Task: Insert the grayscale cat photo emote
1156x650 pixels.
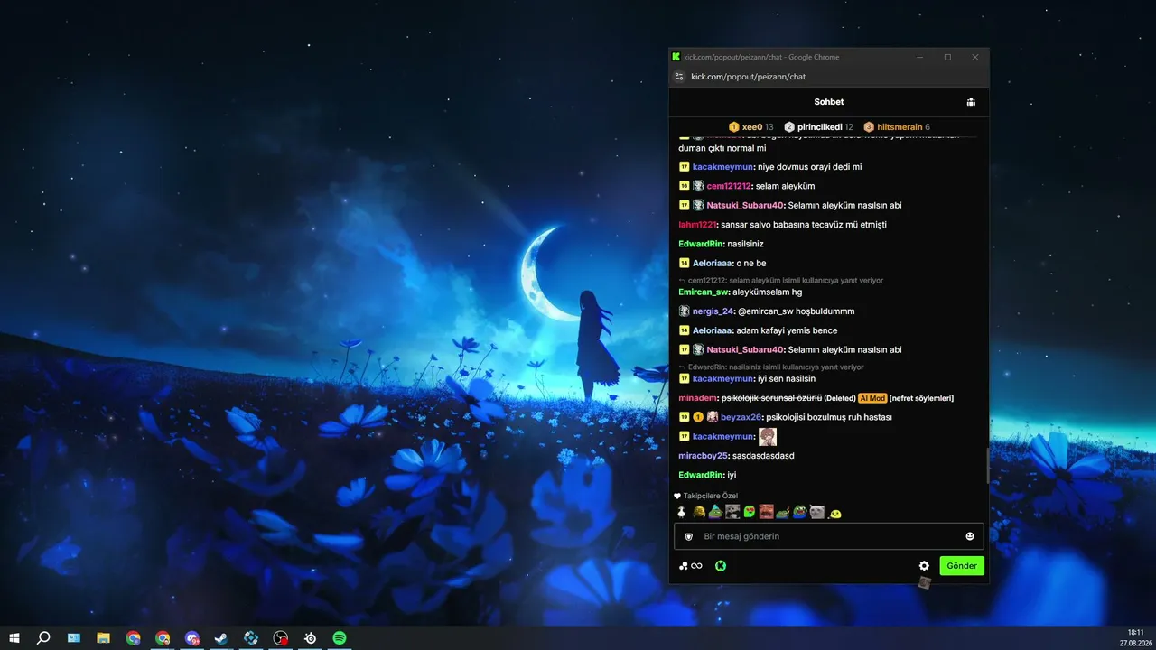Action: [x=732, y=512]
